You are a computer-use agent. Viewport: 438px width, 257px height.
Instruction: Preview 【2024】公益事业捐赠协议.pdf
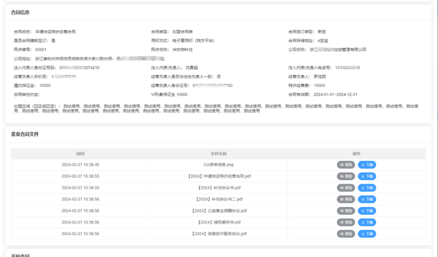(346, 211)
